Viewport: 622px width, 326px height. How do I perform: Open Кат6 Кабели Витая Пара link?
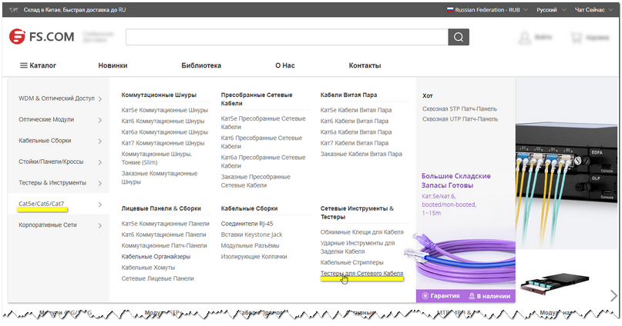[355, 121]
